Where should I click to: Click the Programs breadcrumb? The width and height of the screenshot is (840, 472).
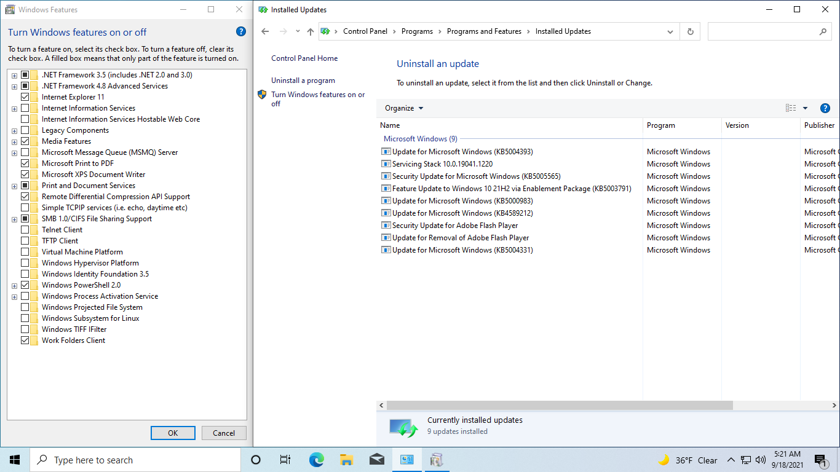[x=417, y=31]
